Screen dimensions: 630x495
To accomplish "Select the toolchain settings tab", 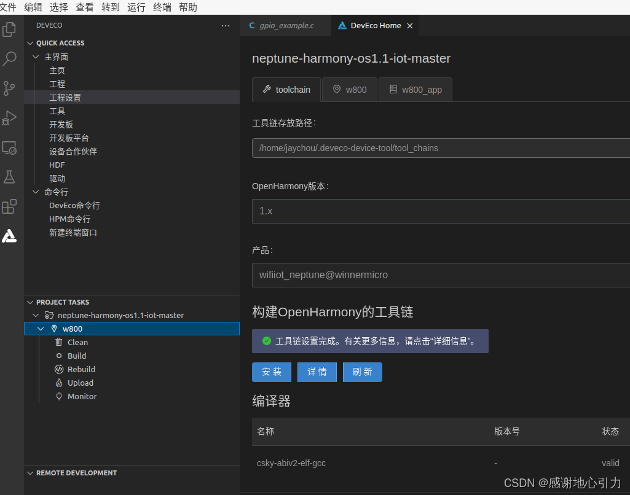I will 286,90.
